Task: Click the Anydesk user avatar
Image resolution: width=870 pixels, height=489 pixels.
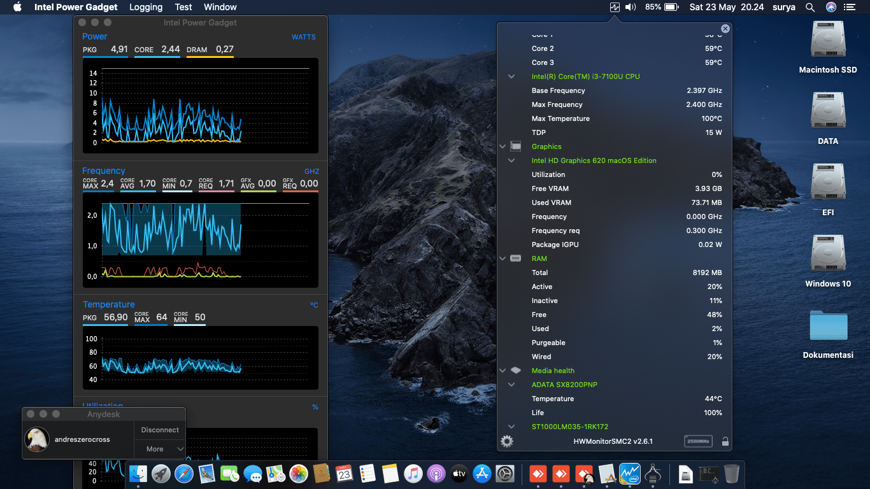Action: 37,439
